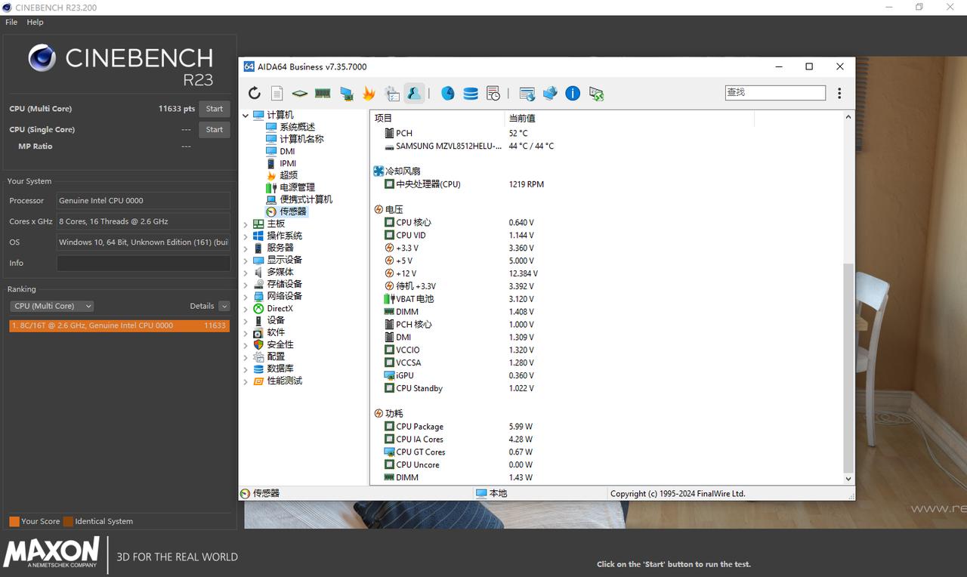The image size is (967, 577).
Task: Click the blue information icon in toolbar
Action: pyautogui.click(x=573, y=93)
